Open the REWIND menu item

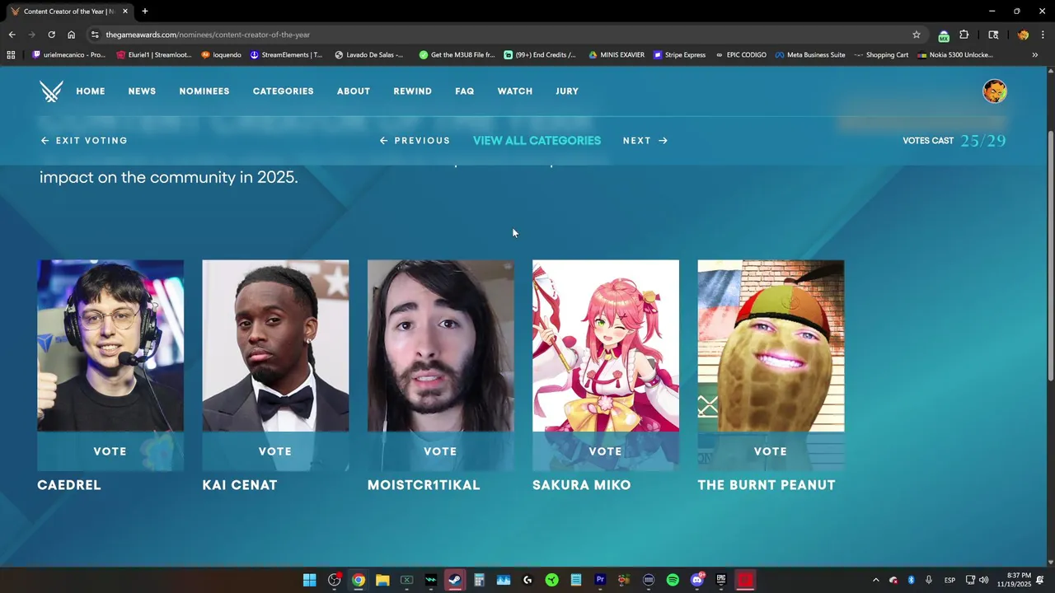pos(412,91)
